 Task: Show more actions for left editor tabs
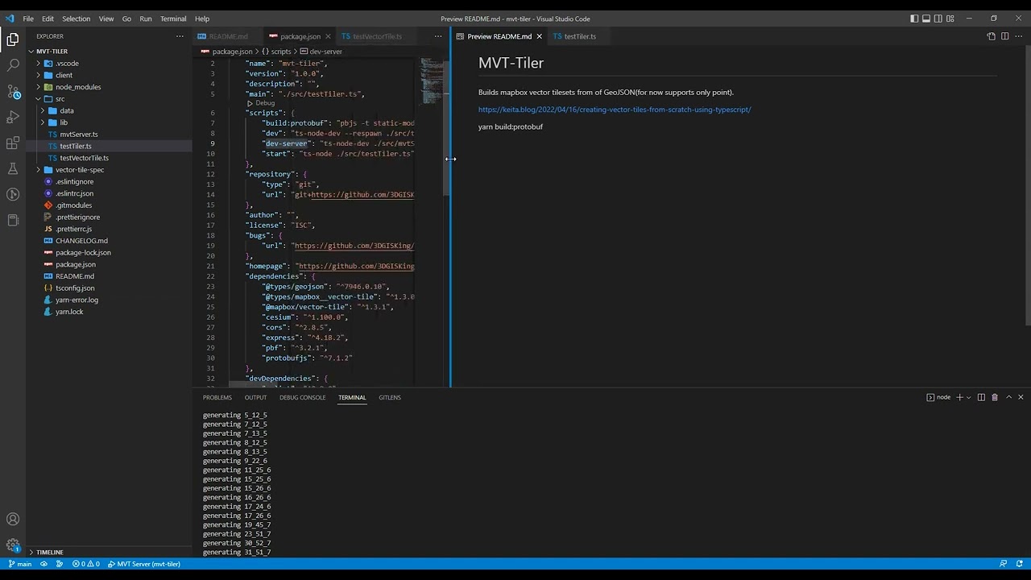(438, 36)
